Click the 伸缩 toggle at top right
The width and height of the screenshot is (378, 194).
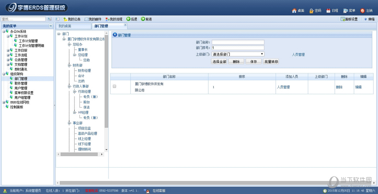(369, 19)
